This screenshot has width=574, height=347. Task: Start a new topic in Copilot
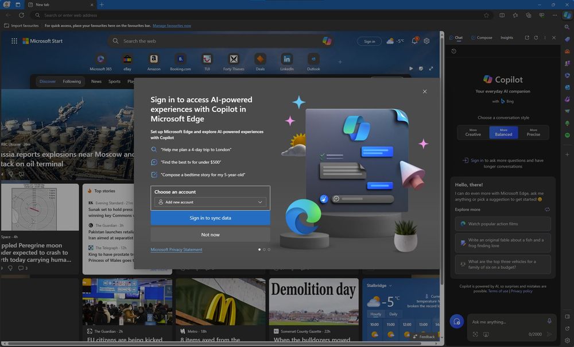456,321
